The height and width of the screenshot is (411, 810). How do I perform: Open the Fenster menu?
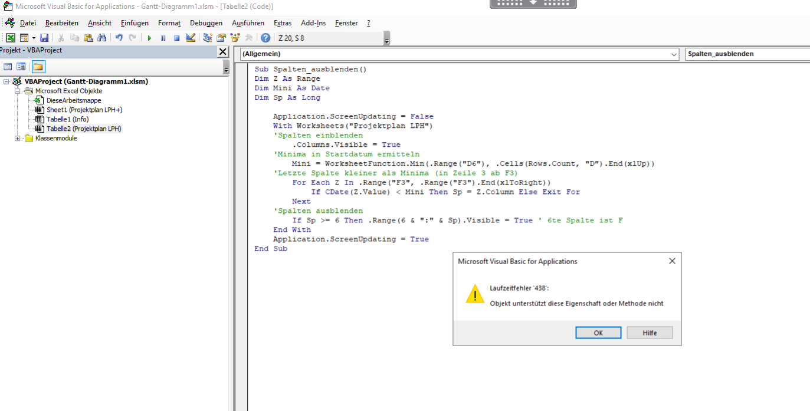click(346, 23)
